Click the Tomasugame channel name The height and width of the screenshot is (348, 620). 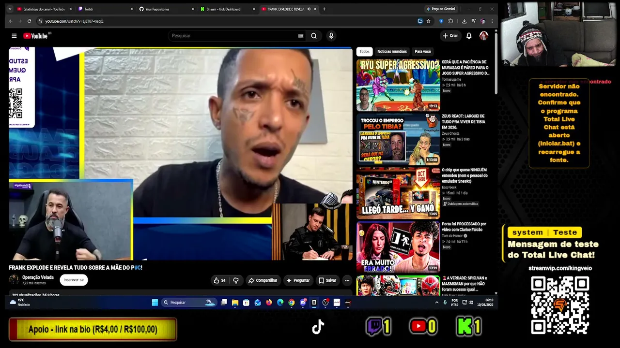451,79
